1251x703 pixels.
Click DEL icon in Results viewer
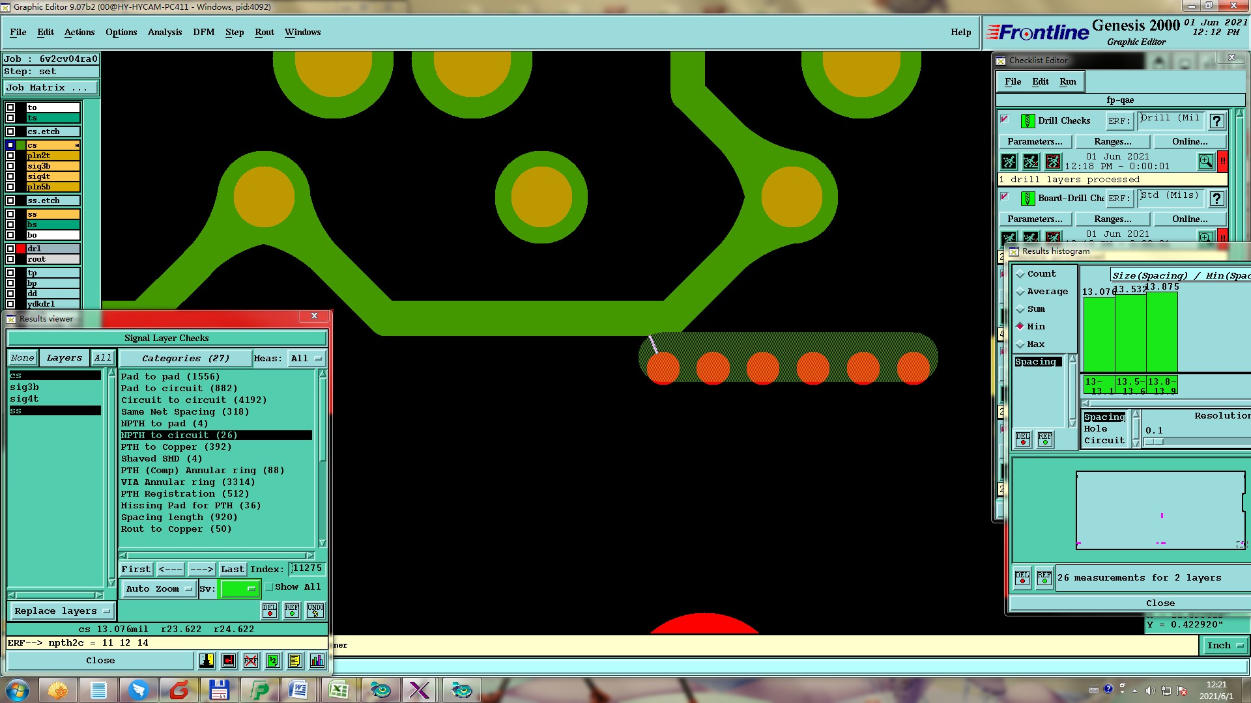(270, 611)
